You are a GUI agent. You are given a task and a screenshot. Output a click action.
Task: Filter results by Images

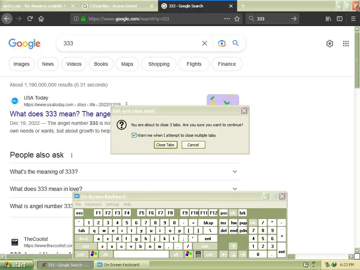tap(21, 64)
